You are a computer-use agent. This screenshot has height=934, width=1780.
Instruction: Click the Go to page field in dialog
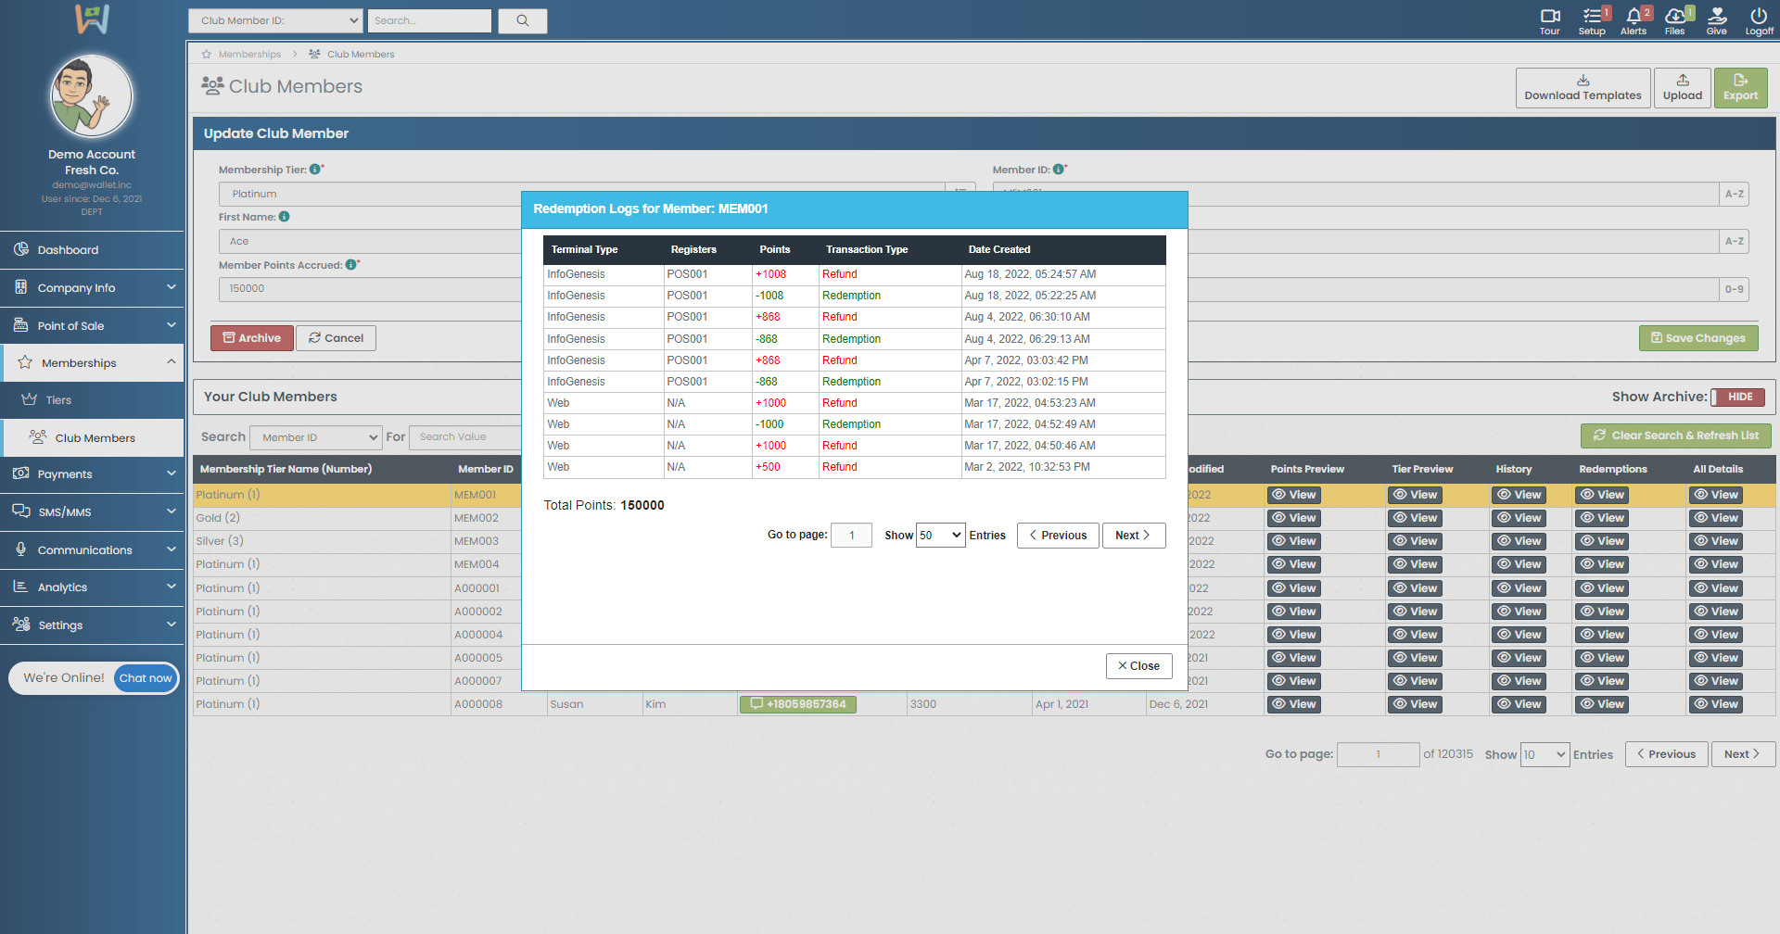[x=851, y=536]
